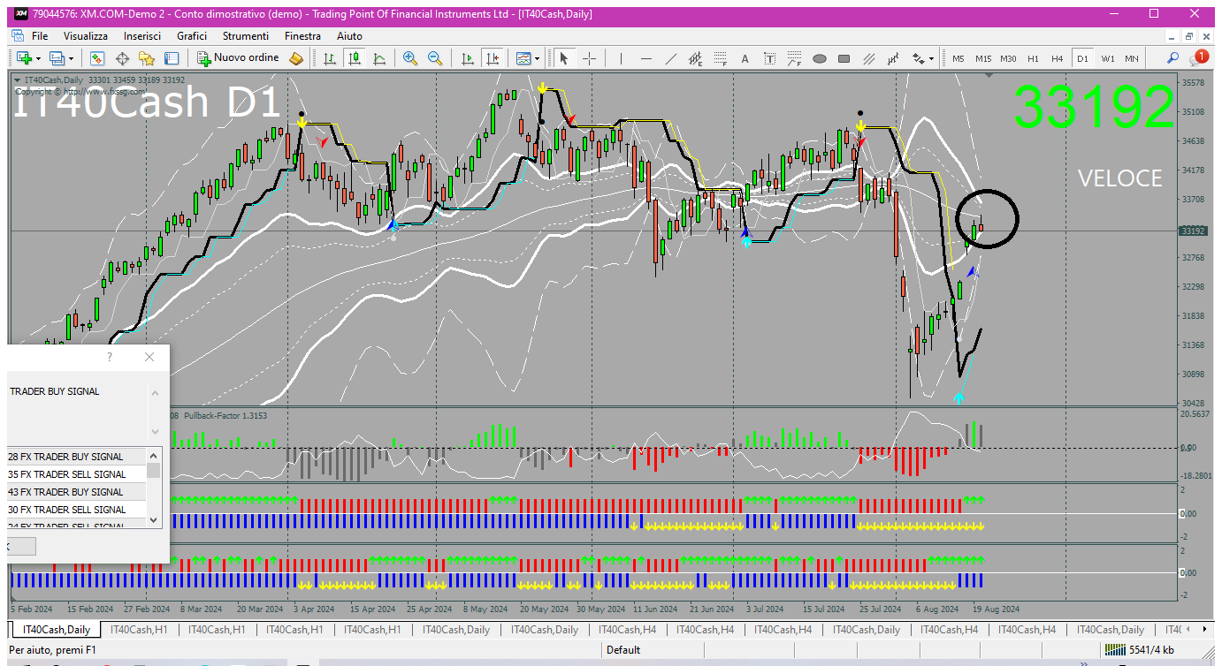1222x666 pixels.
Task: Open a new chart window icon
Action: click(x=24, y=58)
